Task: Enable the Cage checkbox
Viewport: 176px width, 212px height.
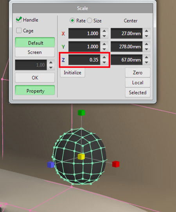Action: coord(19,31)
